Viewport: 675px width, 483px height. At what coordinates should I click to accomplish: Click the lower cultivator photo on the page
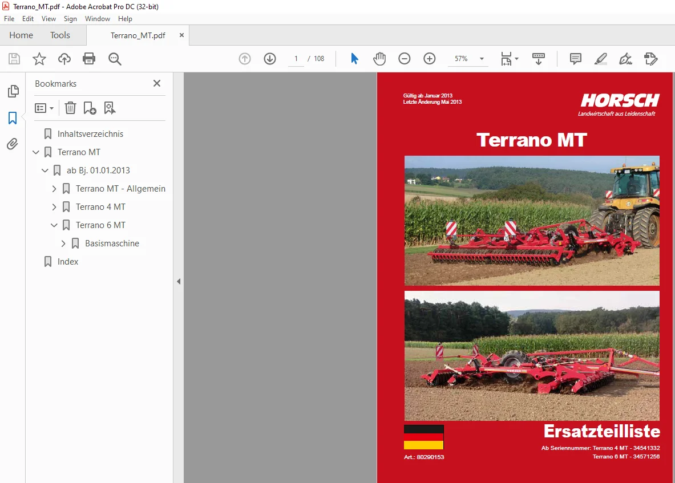click(x=532, y=356)
